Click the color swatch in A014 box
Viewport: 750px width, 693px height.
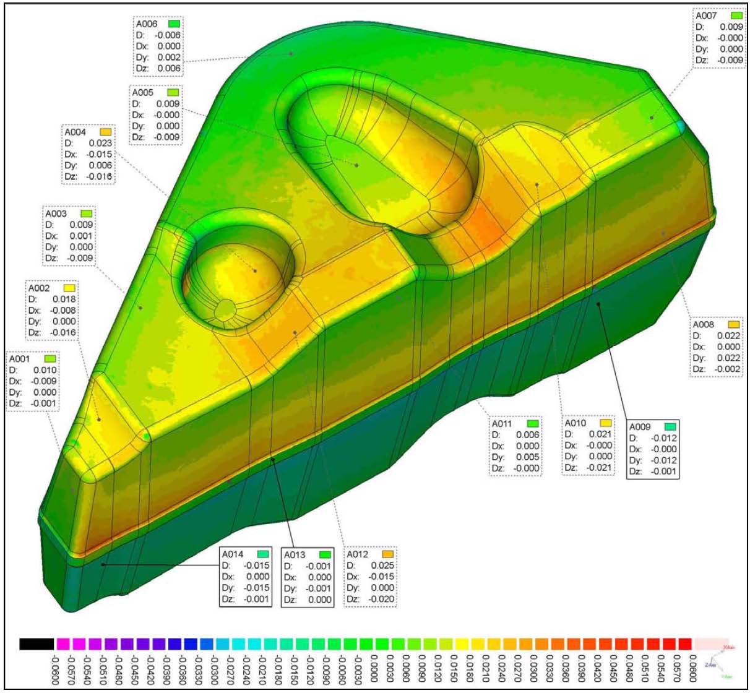[x=264, y=554]
